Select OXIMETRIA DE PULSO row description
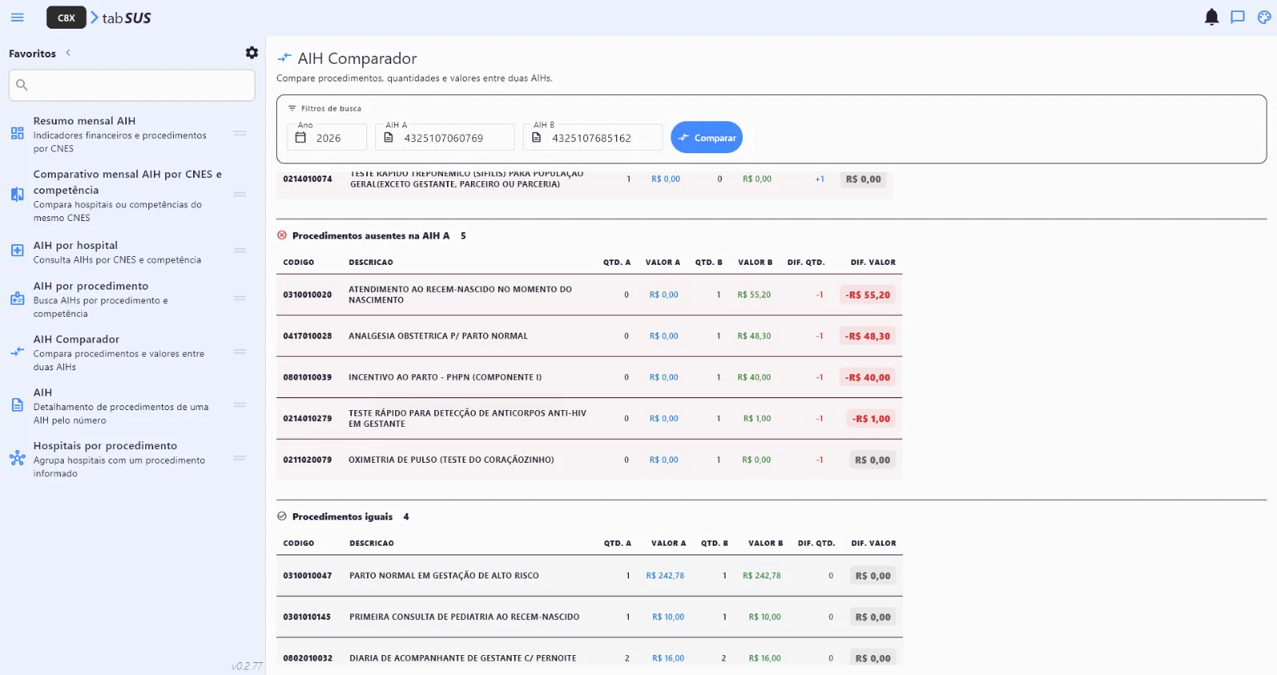Image resolution: width=1277 pixels, height=675 pixels. click(x=451, y=460)
